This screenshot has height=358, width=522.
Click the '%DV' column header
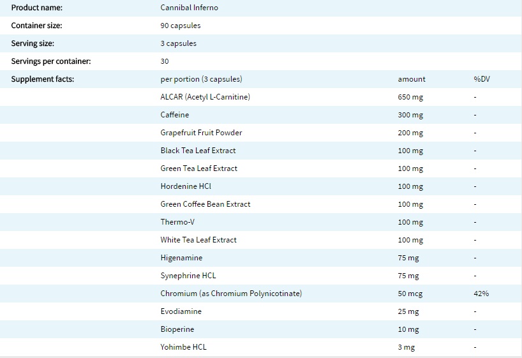point(482,79)
